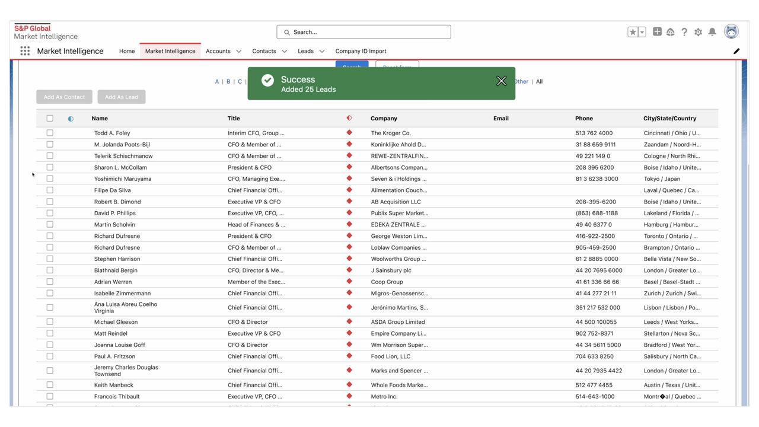
Task: Filter names by letter C
Action: (240, 82)
